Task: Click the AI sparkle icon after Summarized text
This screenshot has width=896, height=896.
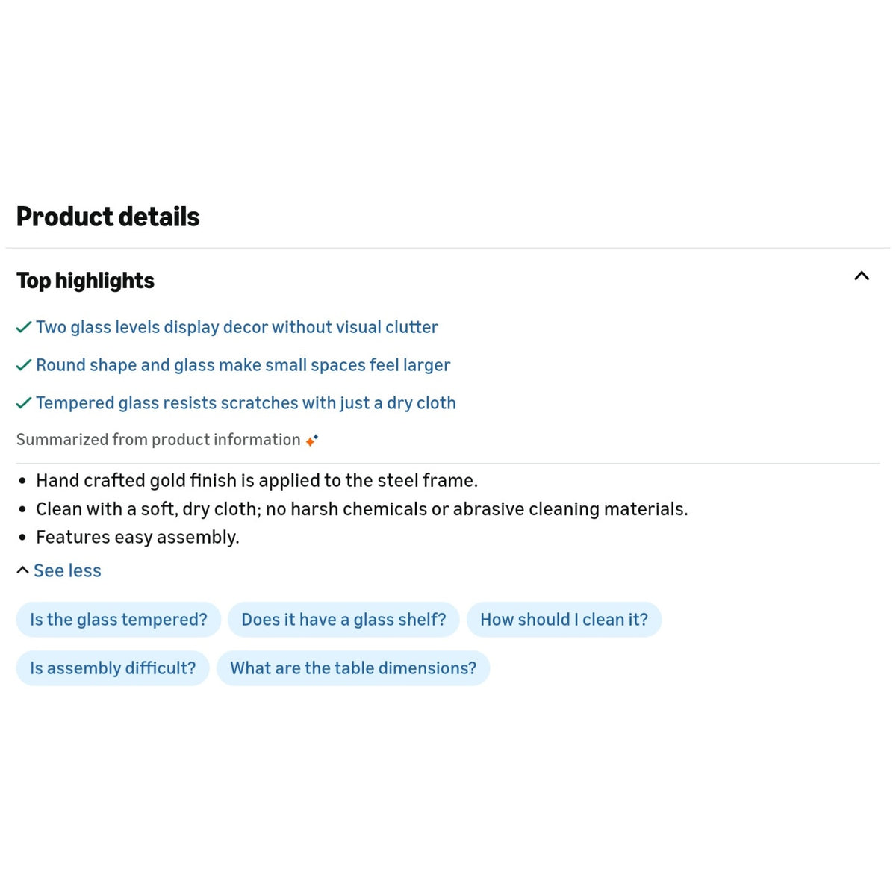Action: pos(312,440)
